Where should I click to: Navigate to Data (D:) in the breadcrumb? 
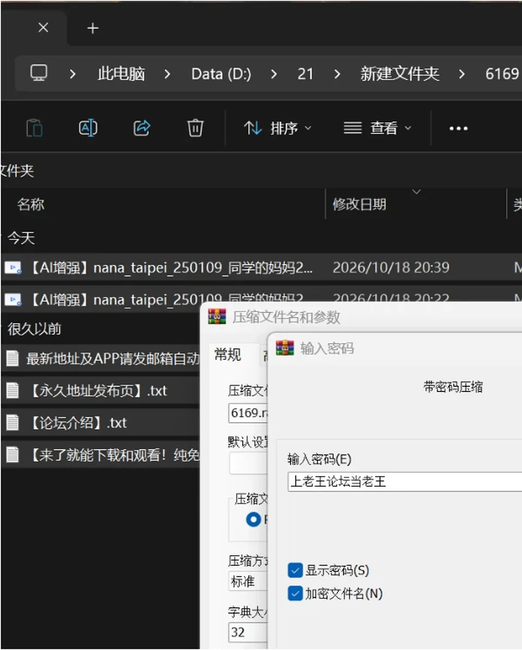tap(221, 74)
